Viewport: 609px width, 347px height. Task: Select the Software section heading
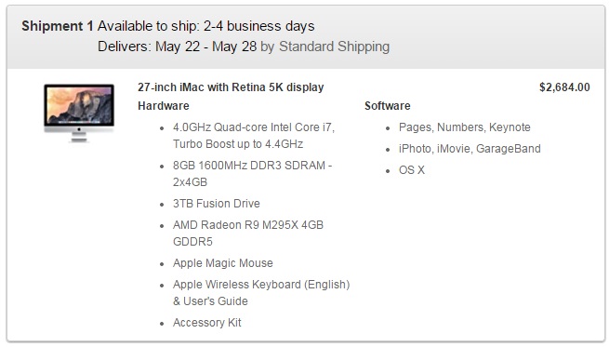pyautogui.click(x=387, y=106)
